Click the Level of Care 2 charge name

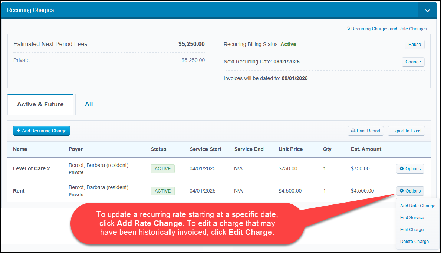click(x=32, y=168)
